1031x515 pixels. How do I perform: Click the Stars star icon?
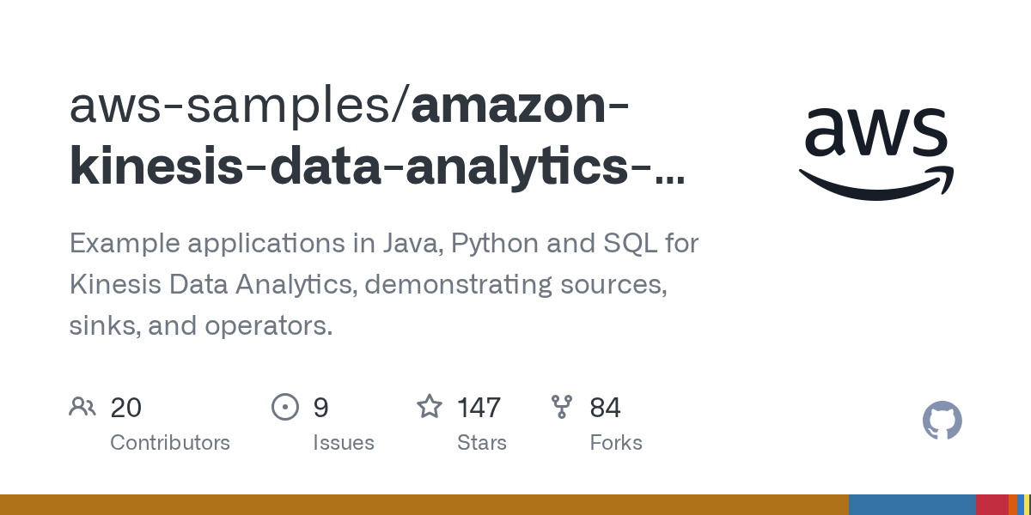pos(429,406)
